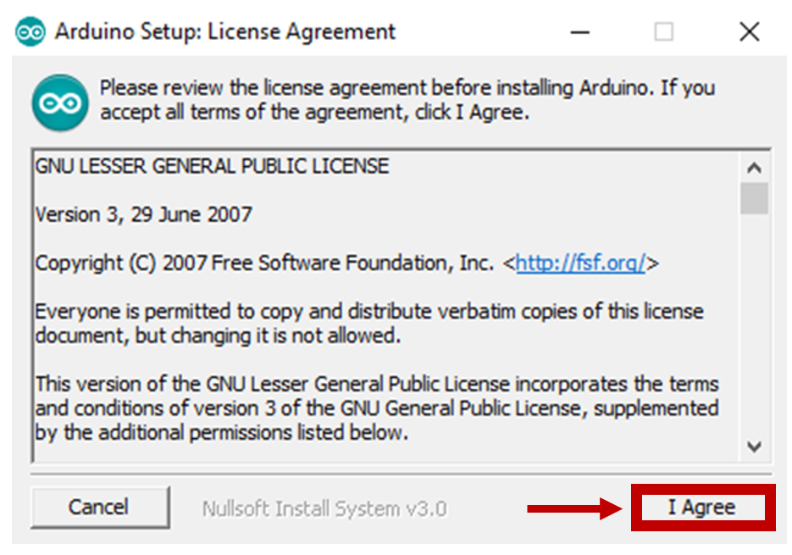Click the greyed-out maximize window button
Image resolution: width=792 pixels, height=555 pixels.
pos(664,33)
